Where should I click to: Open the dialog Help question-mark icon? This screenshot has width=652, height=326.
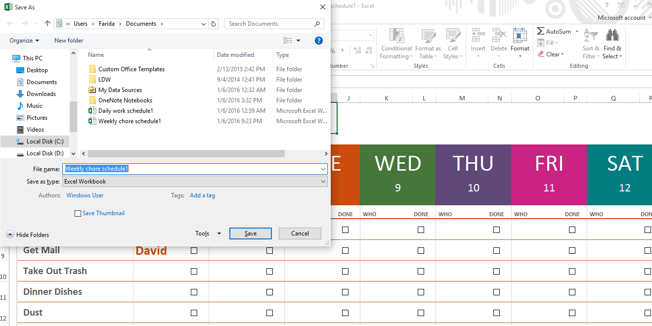click(x=319, y=41)
